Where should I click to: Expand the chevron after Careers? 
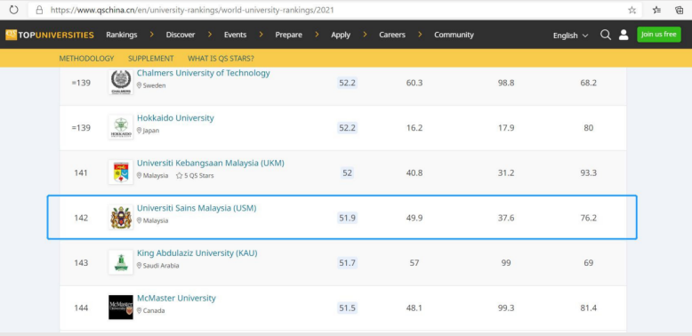tap(420, 35)
